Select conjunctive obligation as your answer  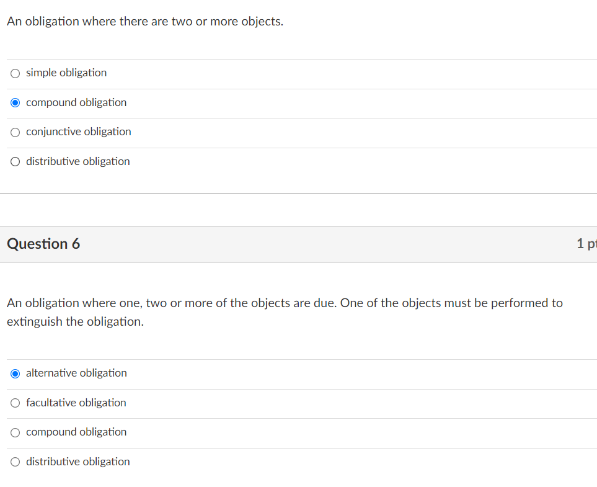click(x=15, y=132)
